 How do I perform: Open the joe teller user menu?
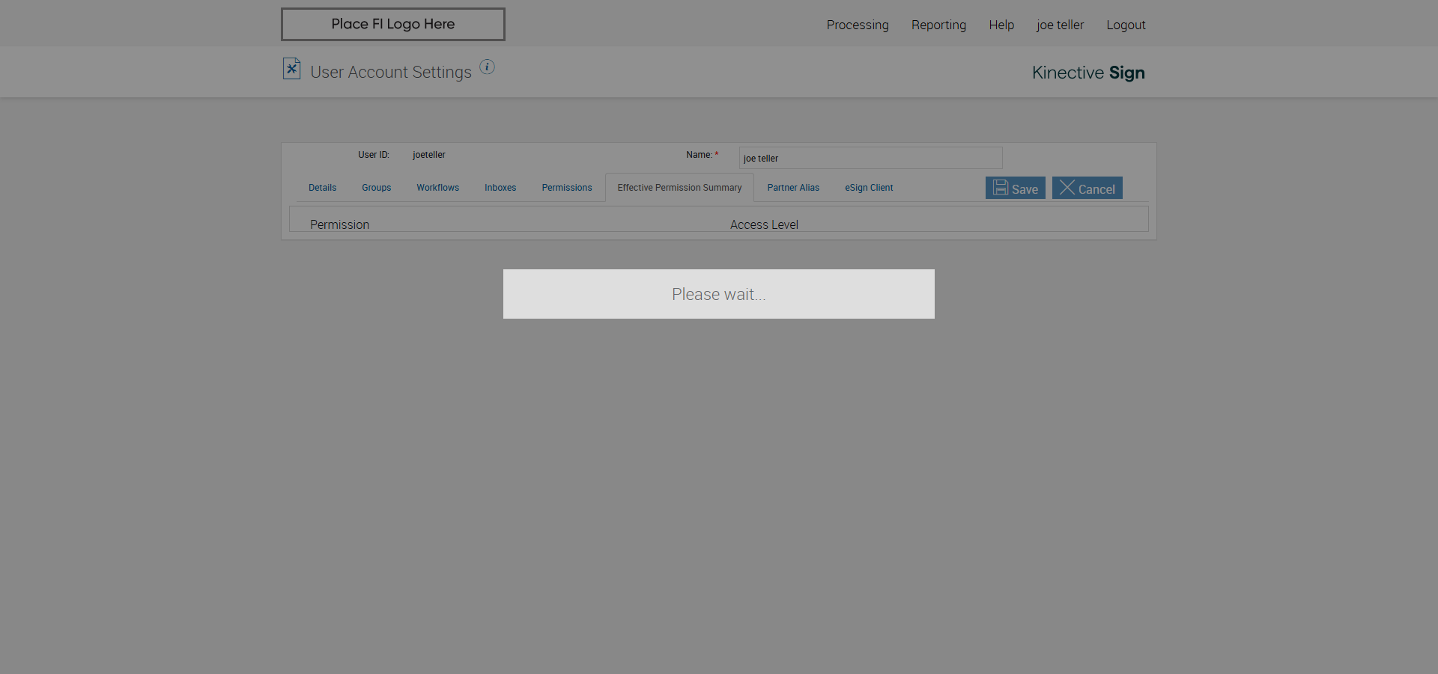click(x=1060, y=25)
